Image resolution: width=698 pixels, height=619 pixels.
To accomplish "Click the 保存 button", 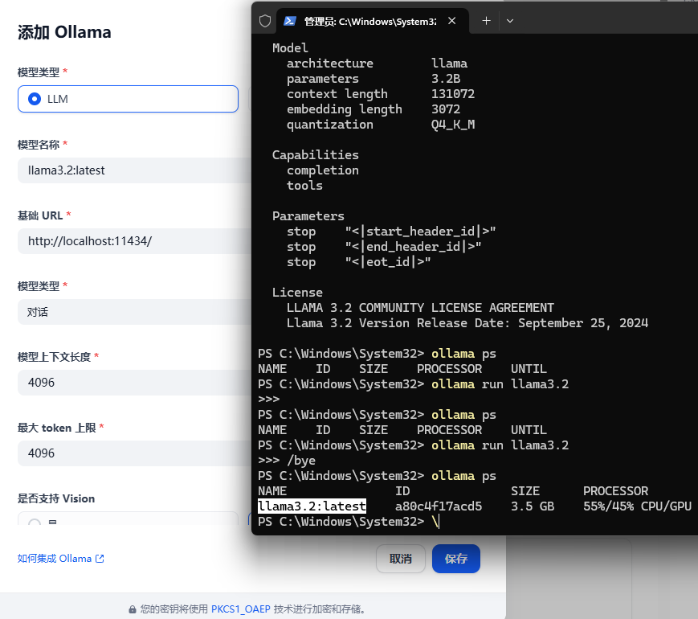I will click(x=456, y=559).
